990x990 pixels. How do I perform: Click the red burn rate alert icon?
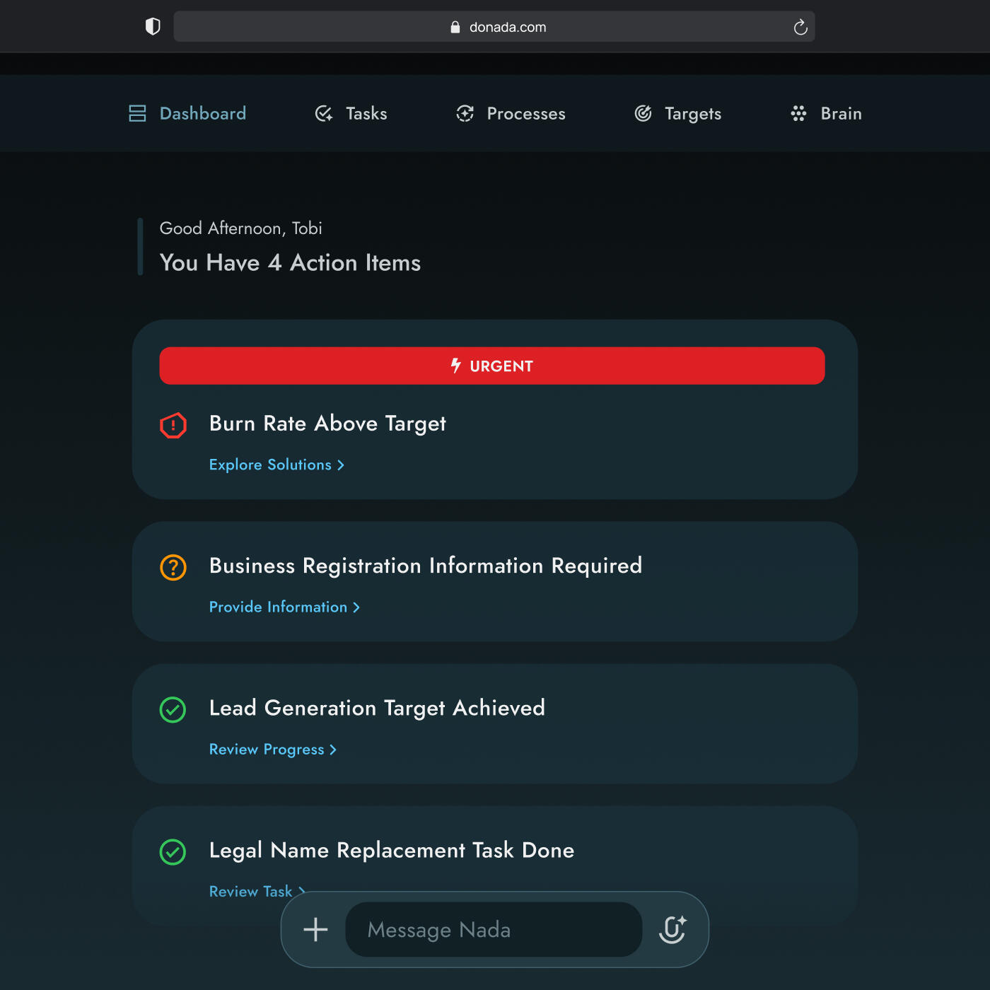[173, 426]
